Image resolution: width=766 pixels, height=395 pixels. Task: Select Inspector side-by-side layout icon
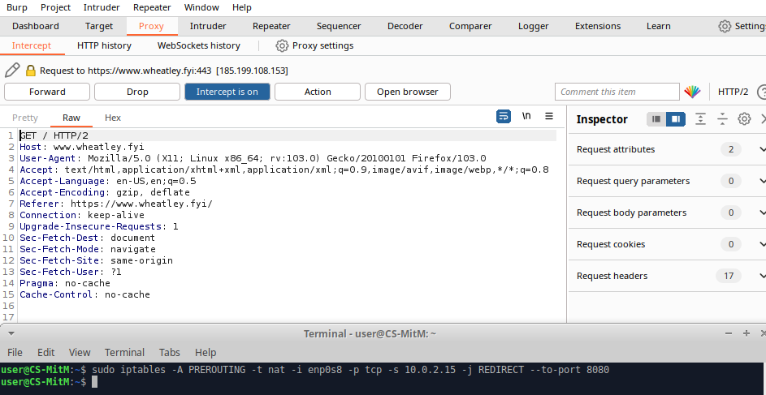click(676, 119)
